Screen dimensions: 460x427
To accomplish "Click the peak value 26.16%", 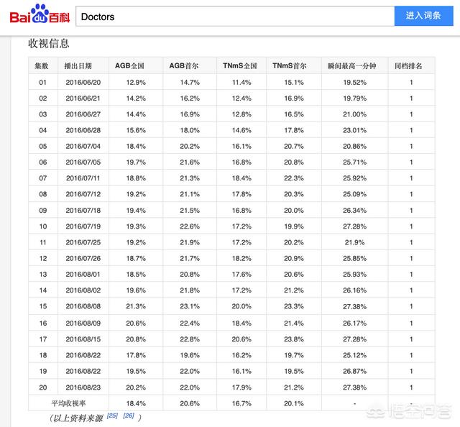I will click(x=354, y=290).
